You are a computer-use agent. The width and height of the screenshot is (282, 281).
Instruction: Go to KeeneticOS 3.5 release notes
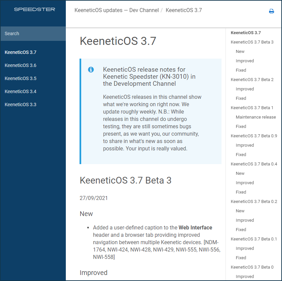point(20,78)
